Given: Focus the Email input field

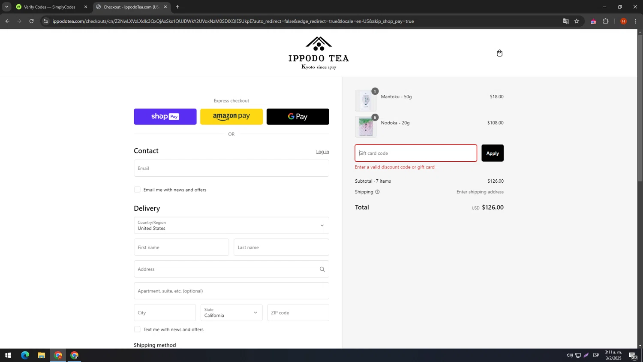Looking at the screenshot, I should click(x=231, y=168).
